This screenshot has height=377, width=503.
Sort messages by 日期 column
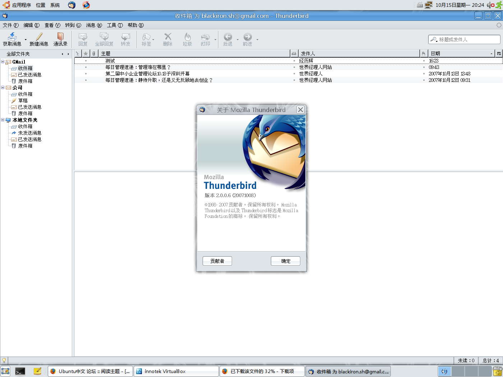point(461,53)
